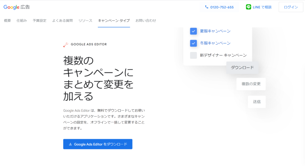
Task: Click the 複数の変更 chip
Action: tap(251, 84)
